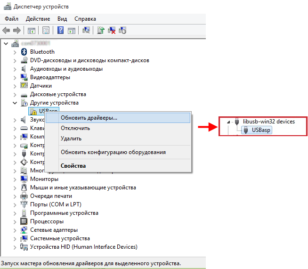The image size is (308, 269).
Task: Open the Файл menu
Action: coord(12,19)
